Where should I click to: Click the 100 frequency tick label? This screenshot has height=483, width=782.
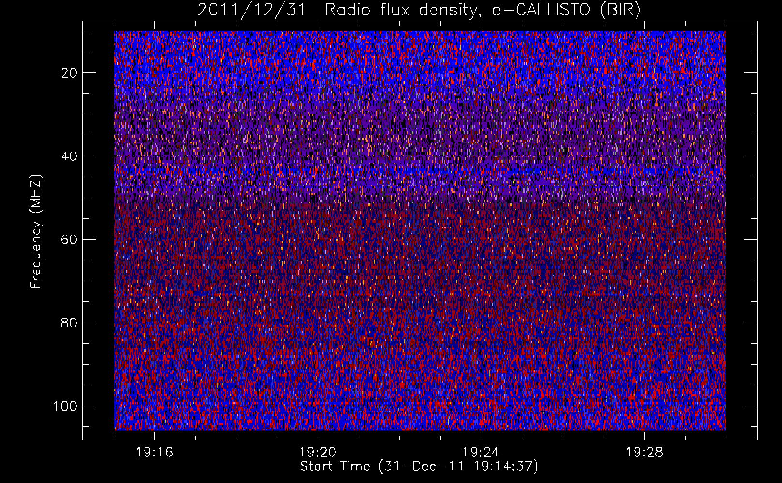65,406
